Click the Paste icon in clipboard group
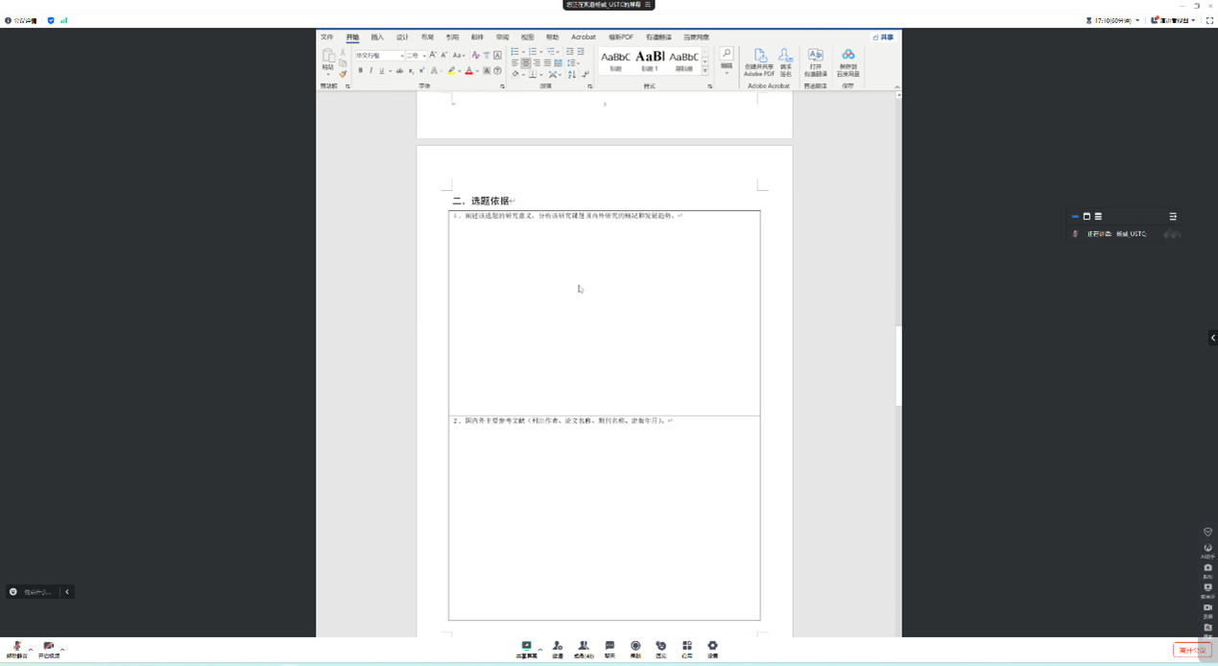Image resolution: width=1218 pixels, height=666 pixels. [x=328, y=60]
